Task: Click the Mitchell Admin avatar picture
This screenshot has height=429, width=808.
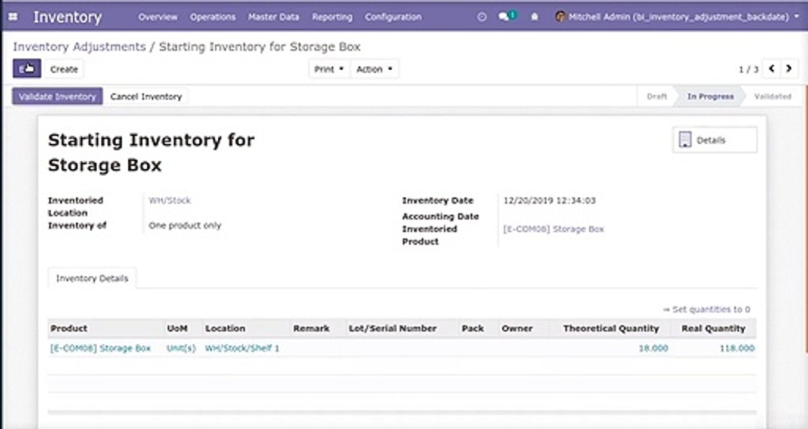Action: click(x=560, y=17)
